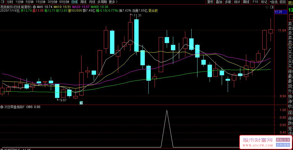Expand the MA indicator dropdown arrow
The width and height of the screenshot is (293, 150).
(34, 7)
